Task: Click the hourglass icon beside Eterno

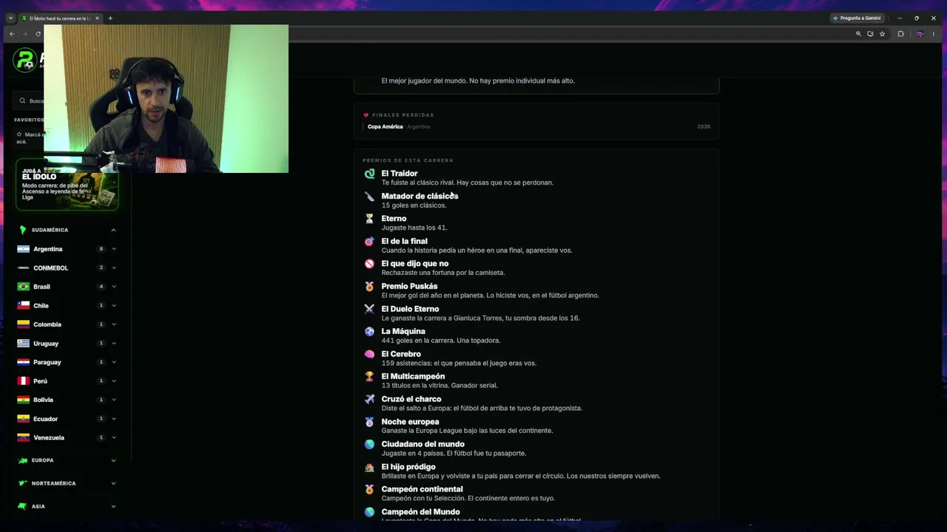Action: pos(369,219)
